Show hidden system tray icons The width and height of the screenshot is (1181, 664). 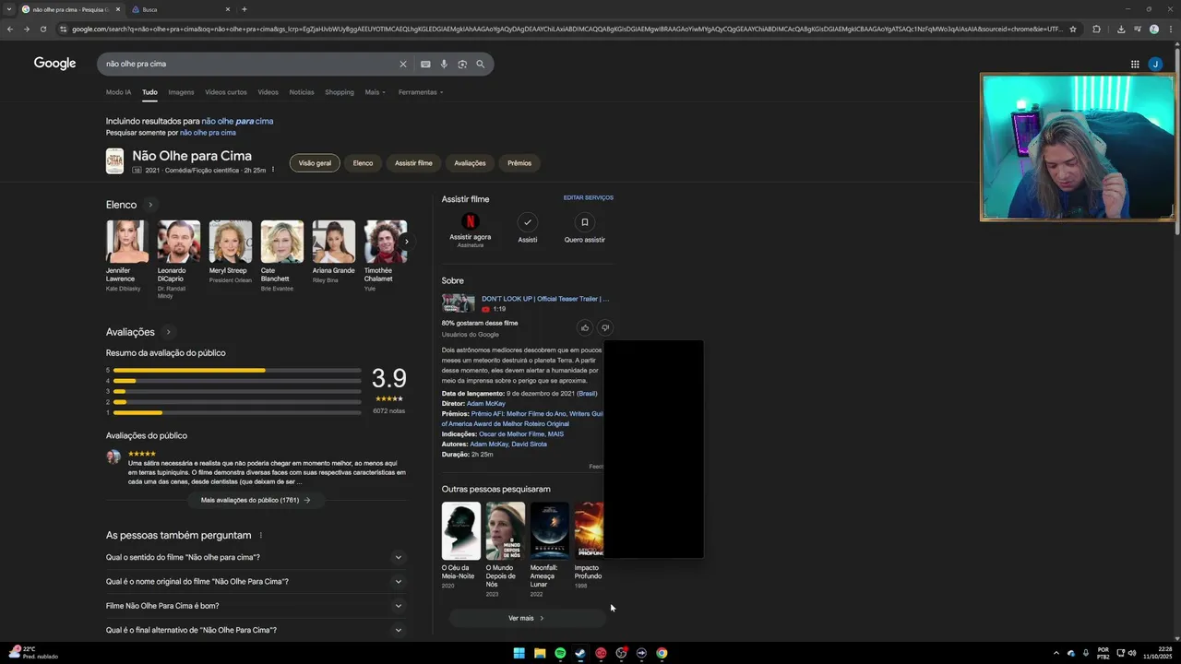(1056, 653)
